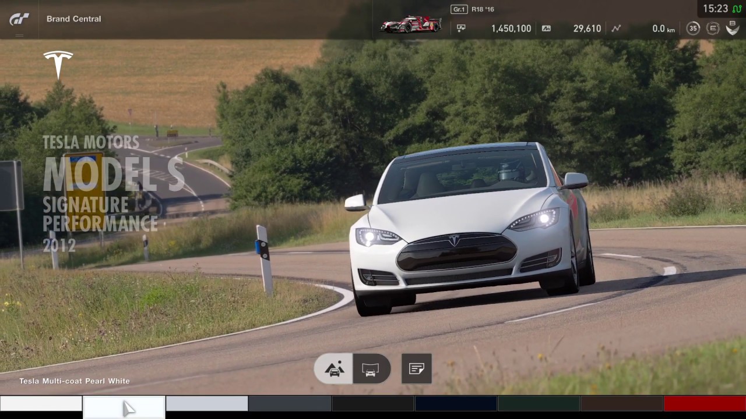The image size is (746, 419).
Task: Click the Gran Turismo GT logo
Action: (19, 19)
